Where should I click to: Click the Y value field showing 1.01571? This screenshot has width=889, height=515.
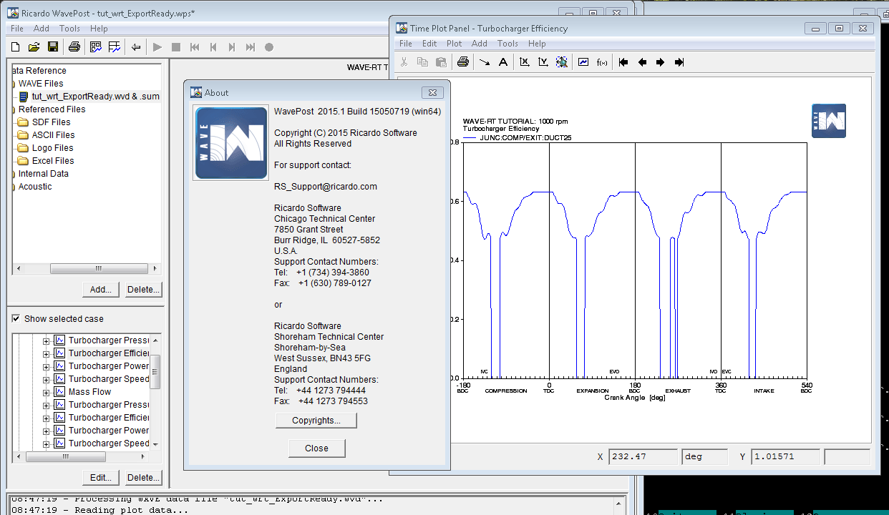coord(785,456)
